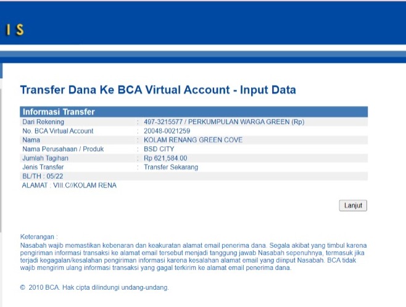Click the Transfer Dana Ke BCA Virtual Account heading

158,90
